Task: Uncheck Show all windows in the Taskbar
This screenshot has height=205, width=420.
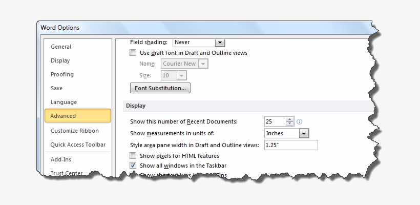Action: 133,166
